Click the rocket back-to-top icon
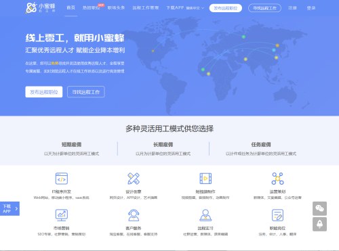The height and width of the screenshot is (251, 339). tap(319, 224)
